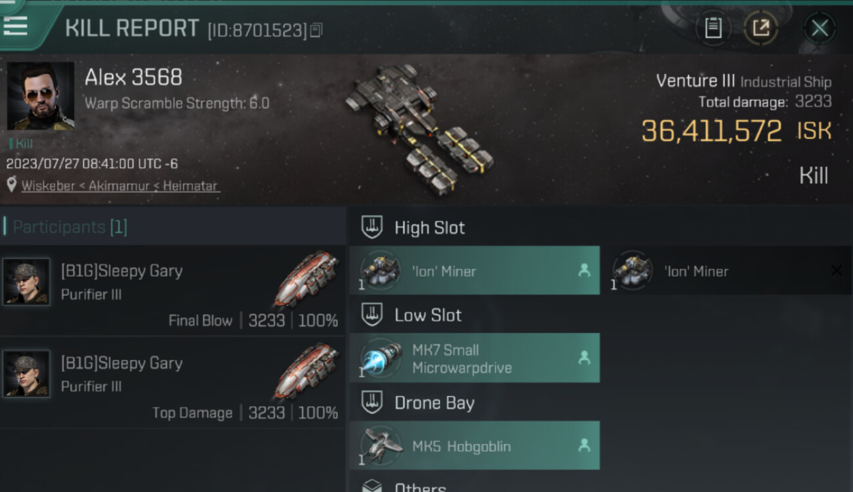
Task: Click the share export icon
Action: (761, 28)
